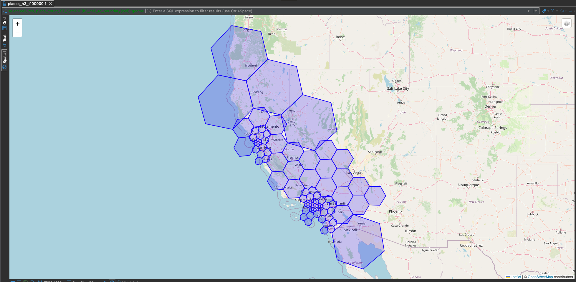The width and height of the screenshot is (576, 282).
Task: Zoom in on the map
Action: (17, 24)
